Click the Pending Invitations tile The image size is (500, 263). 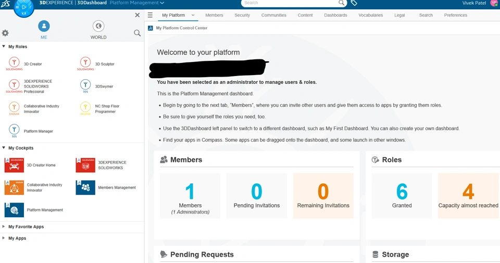[257, 196]
